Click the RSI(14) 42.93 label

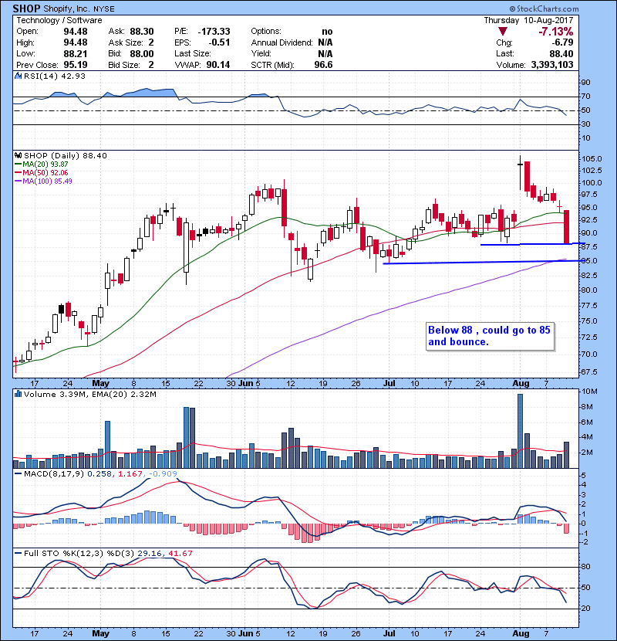(x=55, y=76)
